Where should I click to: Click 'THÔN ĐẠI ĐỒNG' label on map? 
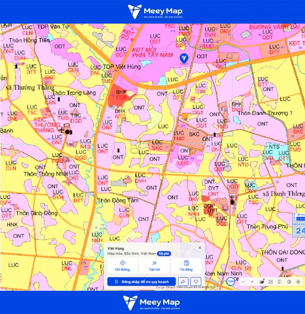point(282,252)
